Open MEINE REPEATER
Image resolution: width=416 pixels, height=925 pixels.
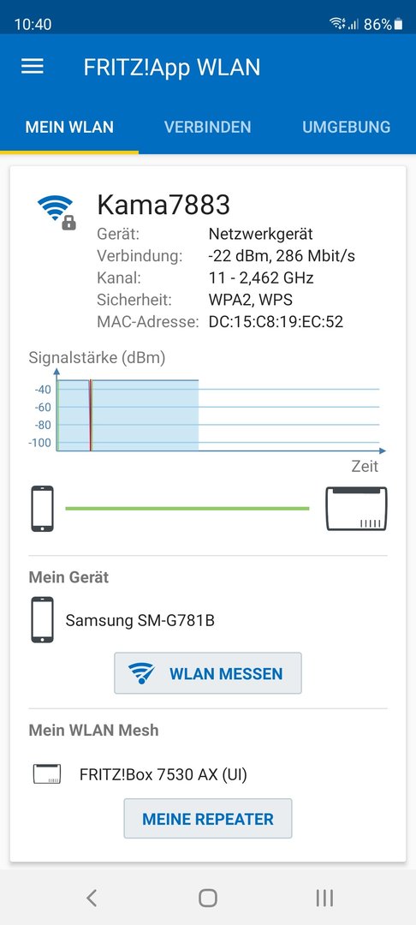tap(208, 819)
